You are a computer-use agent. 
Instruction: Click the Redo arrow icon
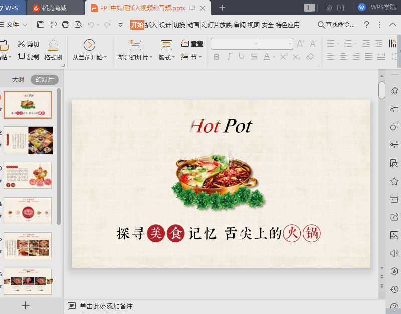point(107,25)
